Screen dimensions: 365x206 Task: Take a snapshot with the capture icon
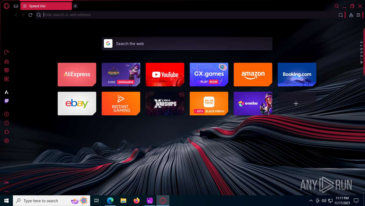point(341,15)
